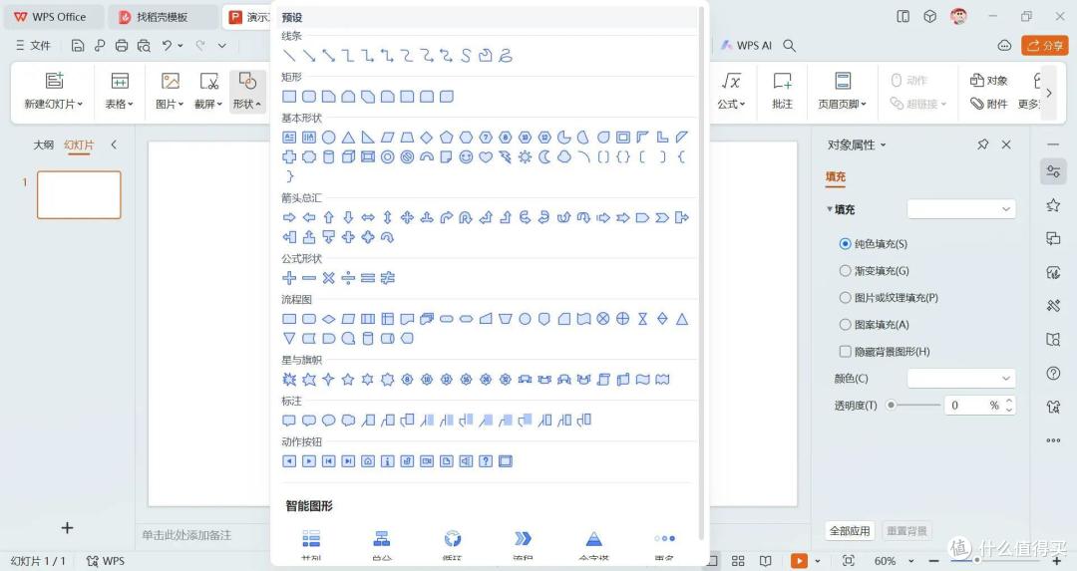Open the star icon in right sidebar
This screenshot has height=571, width=1077.
(1053, 205)
